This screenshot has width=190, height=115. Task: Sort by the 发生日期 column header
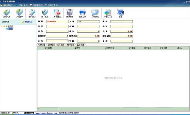tap(48, 48)
